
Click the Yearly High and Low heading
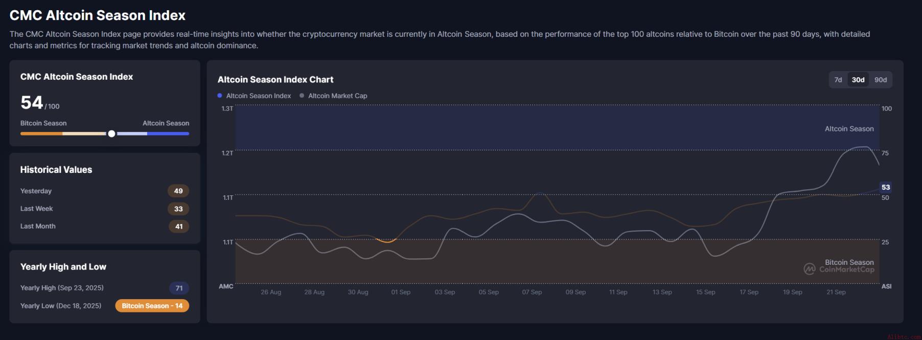(x=63, y=267)
